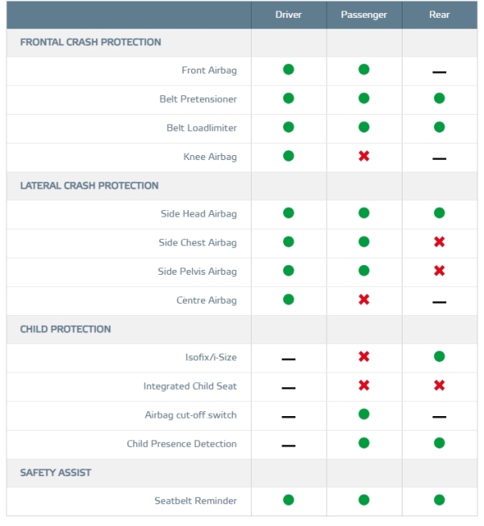Select the Rear column header
Screen dimensions: 484x526
[439, 15]
